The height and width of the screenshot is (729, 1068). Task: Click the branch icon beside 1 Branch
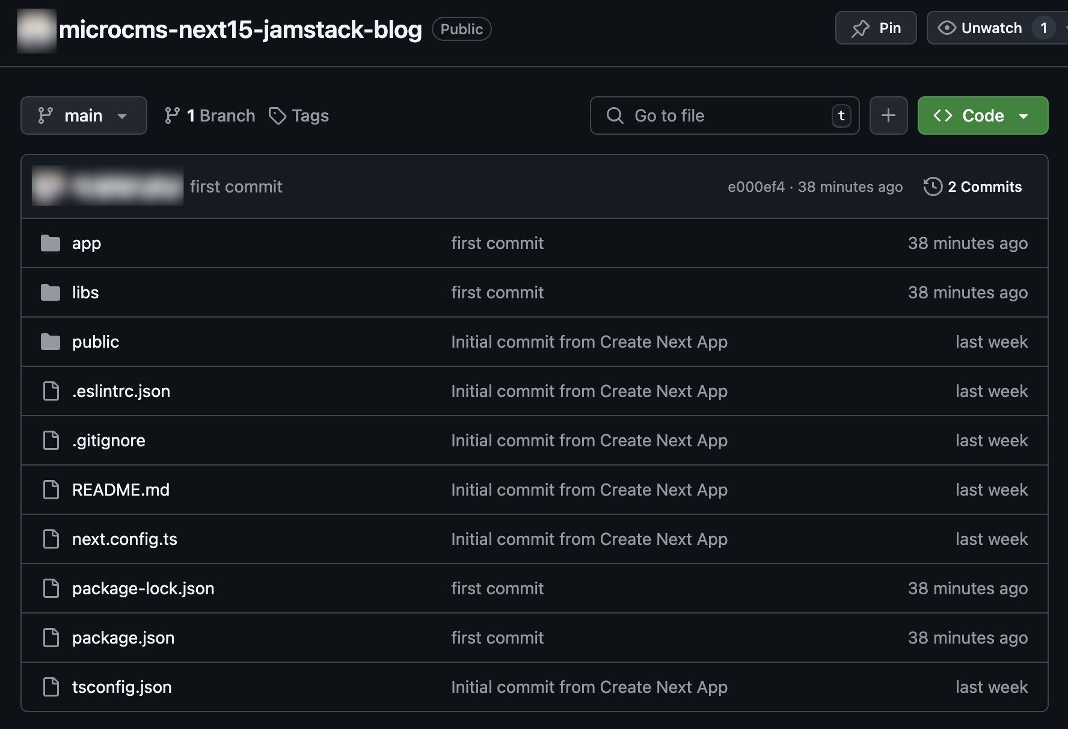(172, 115)
